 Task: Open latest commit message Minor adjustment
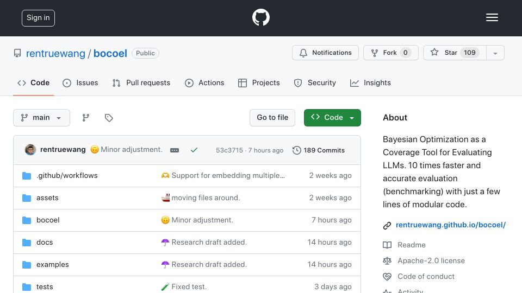[x=132, y=150]
